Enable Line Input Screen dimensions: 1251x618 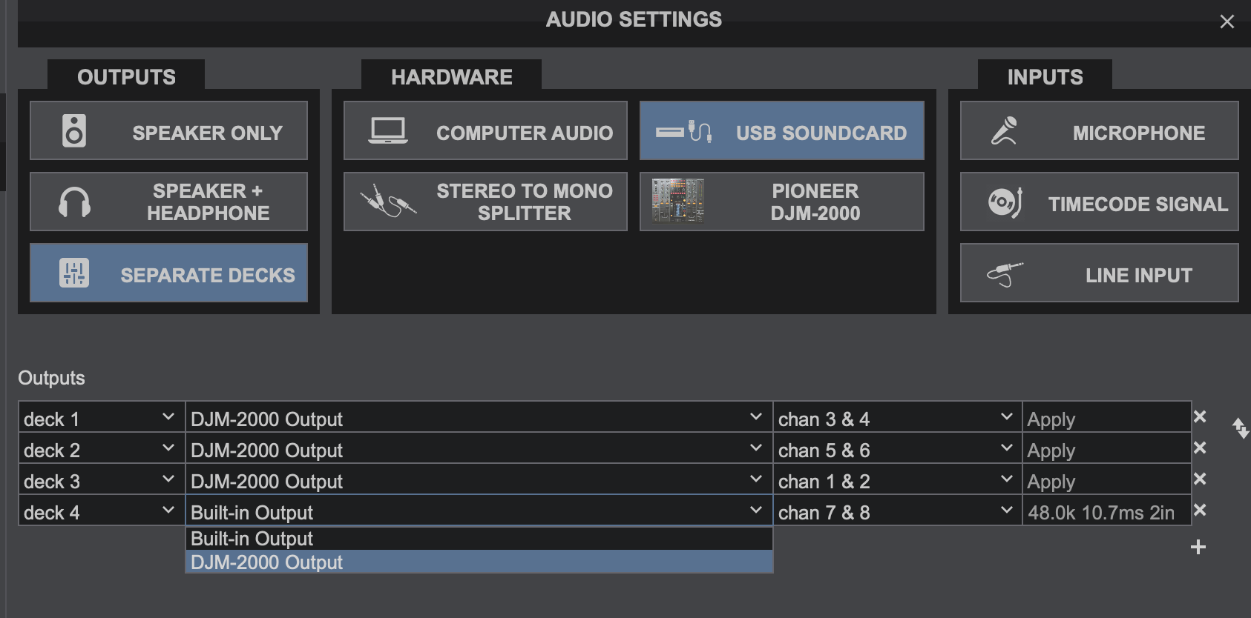point(1100,273)
